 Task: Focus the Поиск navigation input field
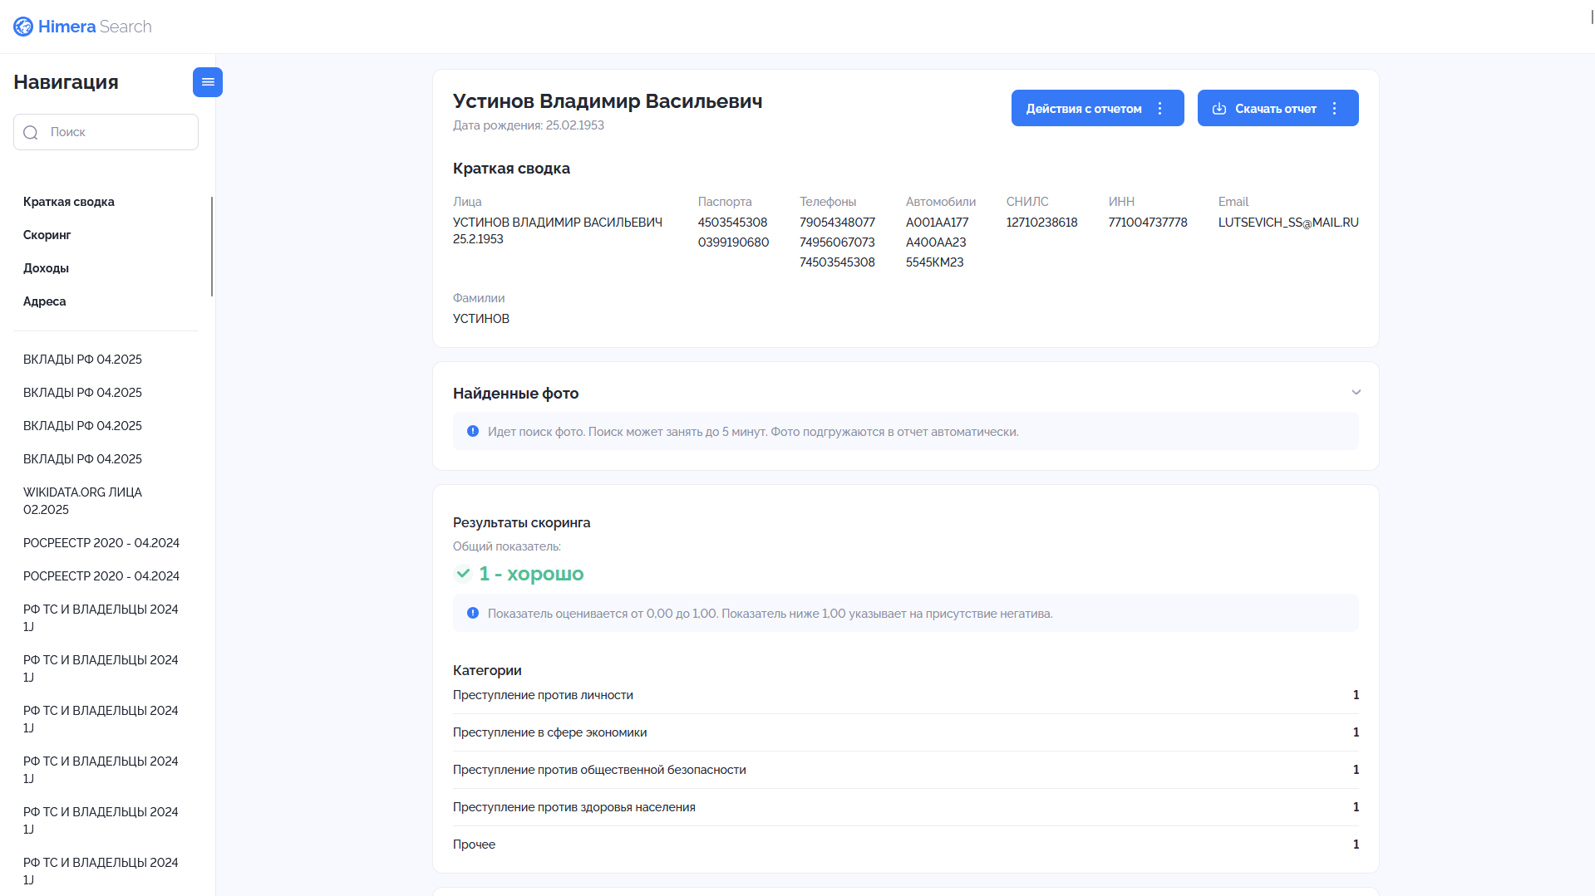(106, 132)
